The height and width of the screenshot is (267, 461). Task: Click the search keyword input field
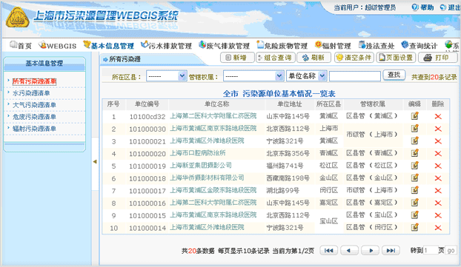click(355, 76)
